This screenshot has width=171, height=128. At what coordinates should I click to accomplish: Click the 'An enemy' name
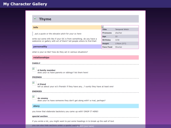[x=43, y=98]
